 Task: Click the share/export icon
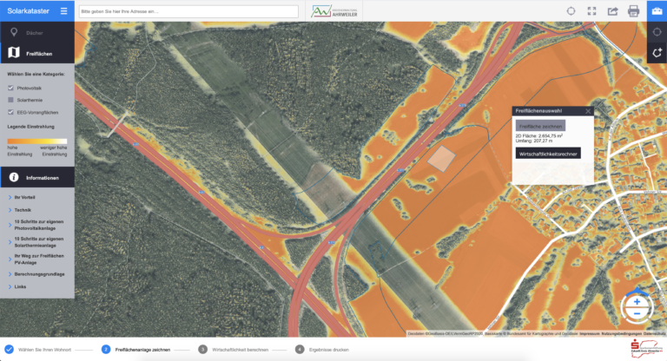tap(612, 11)
